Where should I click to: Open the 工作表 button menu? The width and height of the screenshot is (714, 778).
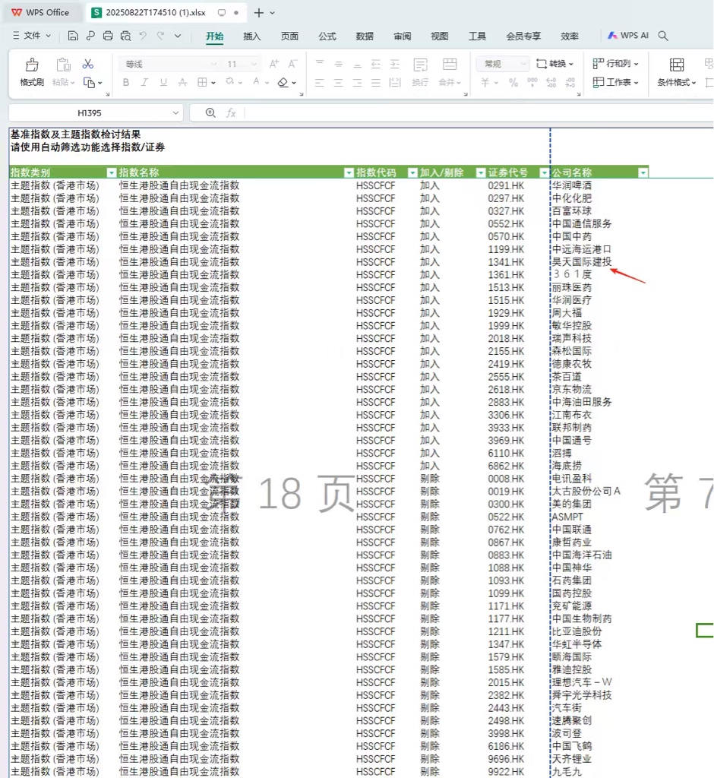(615, 82)
